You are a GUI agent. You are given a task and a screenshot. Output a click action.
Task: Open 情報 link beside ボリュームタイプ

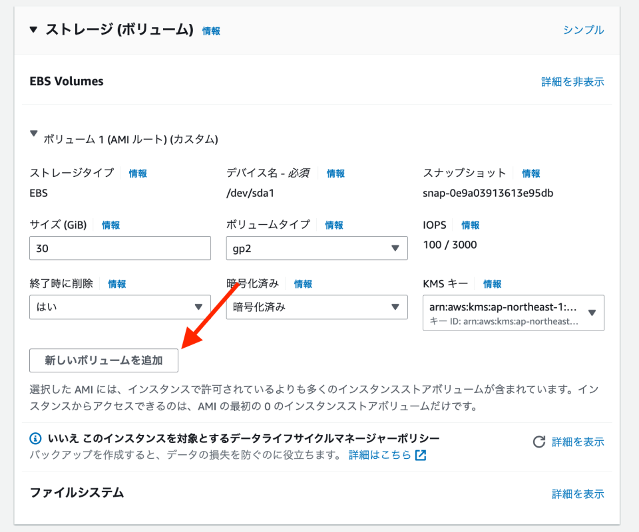(333, 225)
